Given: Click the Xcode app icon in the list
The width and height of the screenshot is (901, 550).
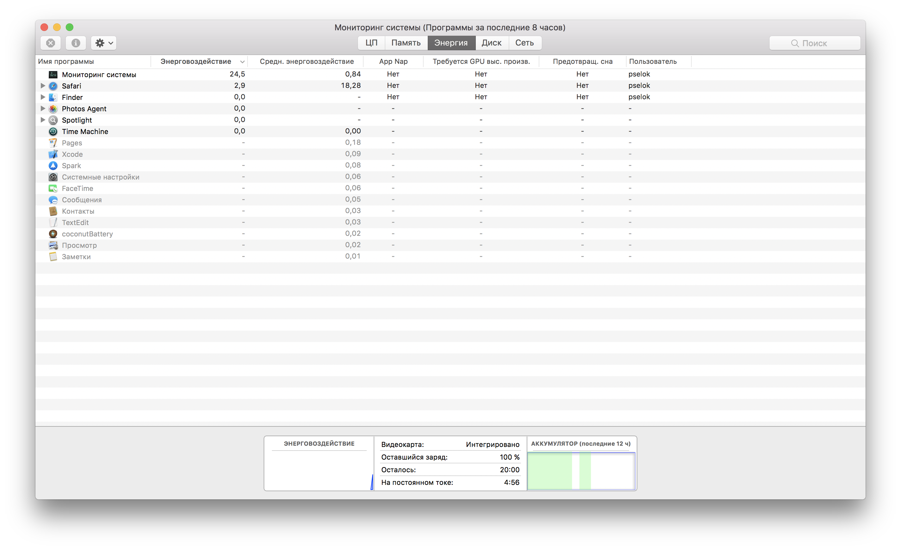Looking at the screenshot, I should click(53, 154).
